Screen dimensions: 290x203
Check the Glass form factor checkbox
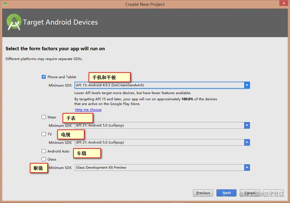(x=44, y=159)
